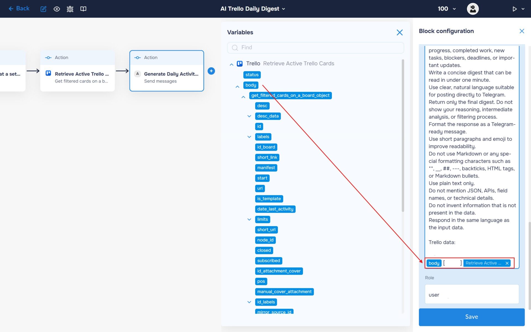Focus the Find variables search field

[x=316, y=48]
